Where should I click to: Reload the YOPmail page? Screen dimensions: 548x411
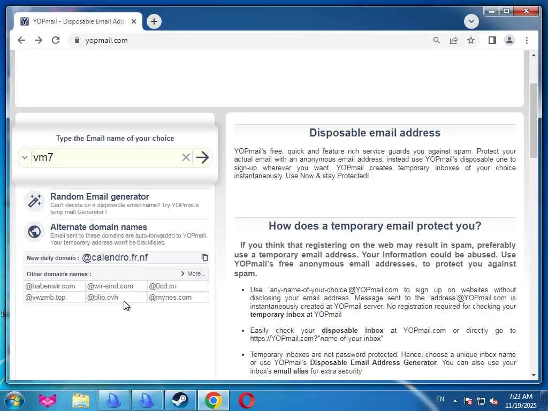(56, 40)
